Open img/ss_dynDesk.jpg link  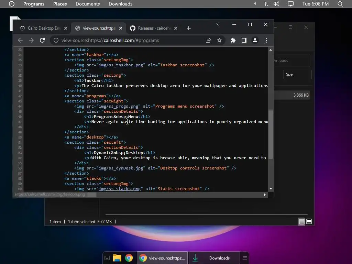click(121, 168)
